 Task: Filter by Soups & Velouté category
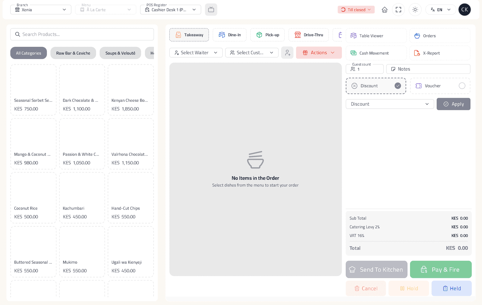[120, 53]
